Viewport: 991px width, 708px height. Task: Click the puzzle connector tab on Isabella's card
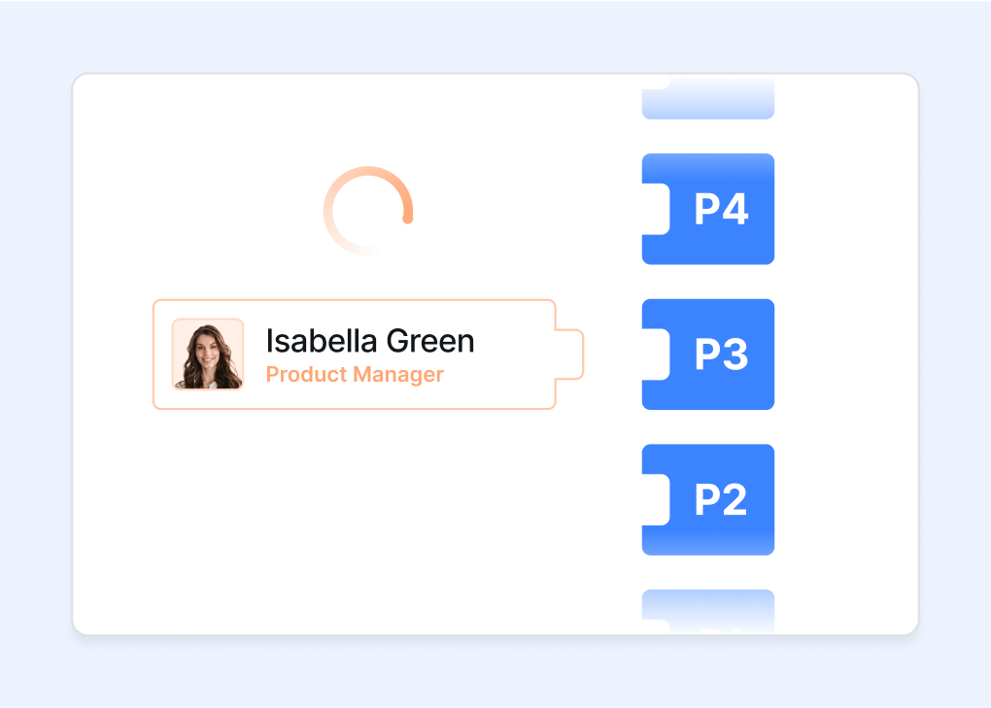[569, 354]
